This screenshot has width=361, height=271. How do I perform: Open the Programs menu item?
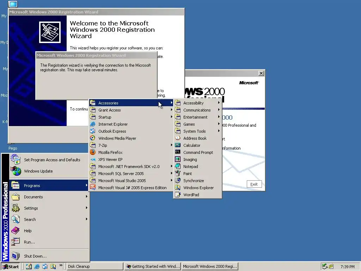tap(49, 186)
